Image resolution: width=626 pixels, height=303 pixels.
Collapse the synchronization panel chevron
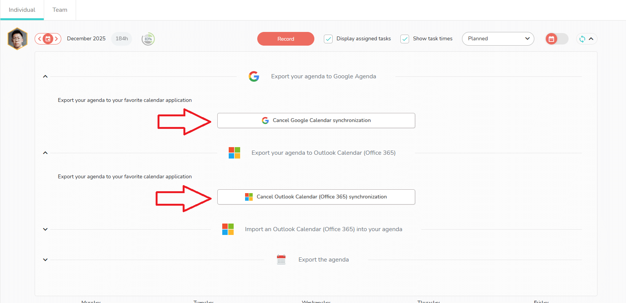coord(591,39)
